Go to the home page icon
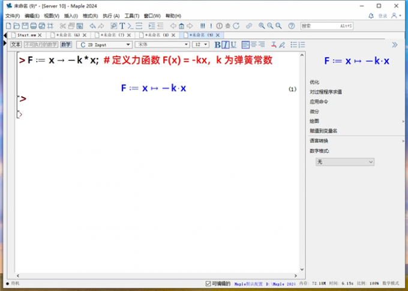The width and height of the screenshot is (408, 291). click(181, 26)
